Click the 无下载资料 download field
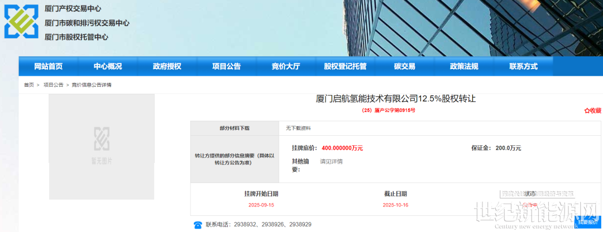 [x=298, y=128]
